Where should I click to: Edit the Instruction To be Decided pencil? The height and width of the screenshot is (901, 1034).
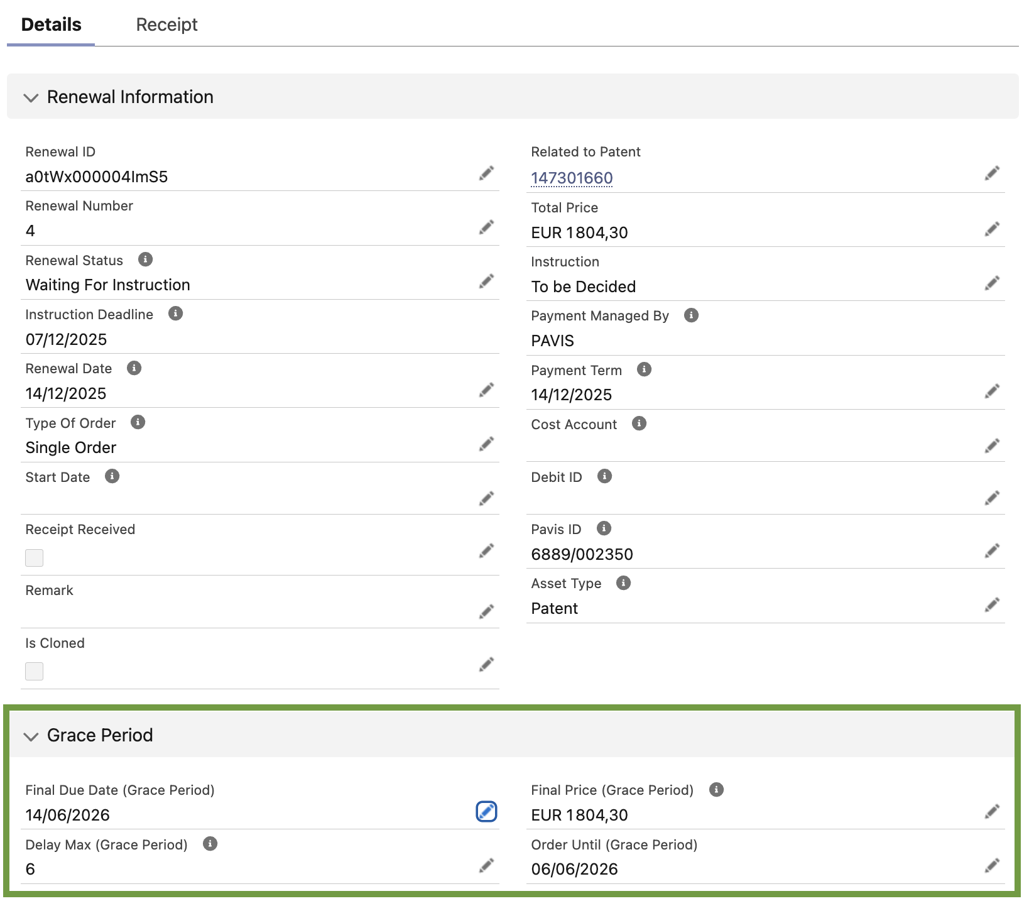pyautogui.click(x=992, y=283)
